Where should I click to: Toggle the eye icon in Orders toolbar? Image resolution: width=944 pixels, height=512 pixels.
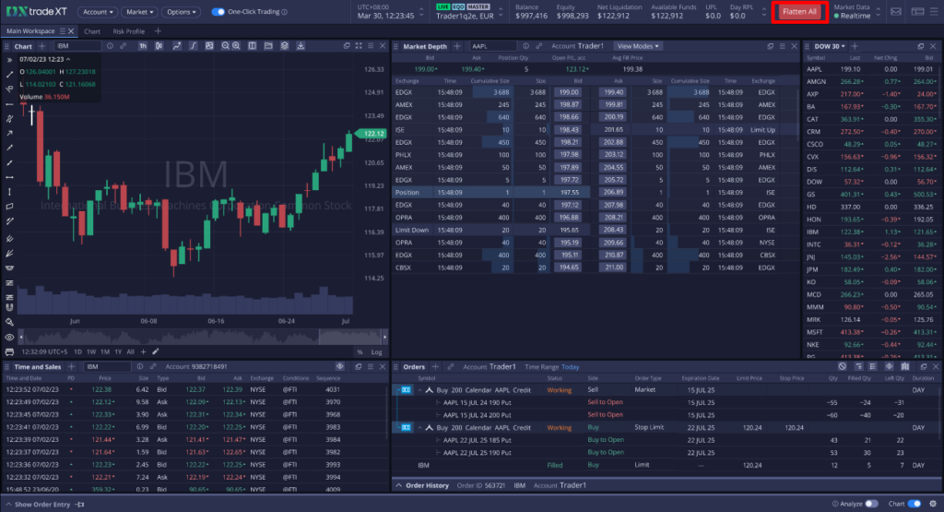pos(890,366)
